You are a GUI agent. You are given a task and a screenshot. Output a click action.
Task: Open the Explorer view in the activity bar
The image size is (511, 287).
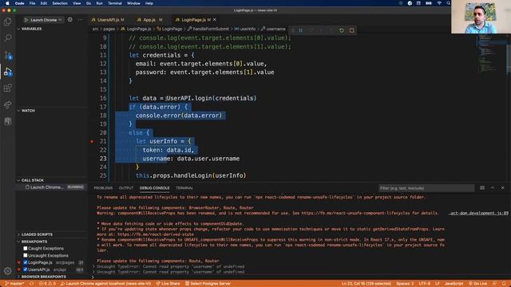[7, 22]
